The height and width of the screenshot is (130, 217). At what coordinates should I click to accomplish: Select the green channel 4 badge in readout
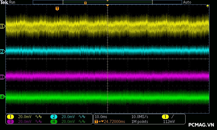pyautogui.click(x=54, y=122)
